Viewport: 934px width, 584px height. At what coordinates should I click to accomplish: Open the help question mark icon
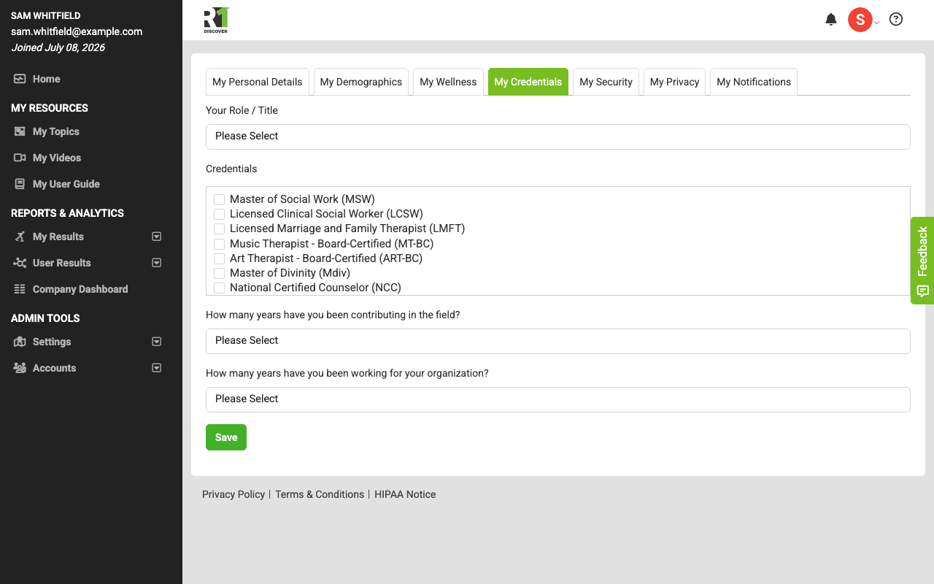pyautogui.click(x=896, y=20)
